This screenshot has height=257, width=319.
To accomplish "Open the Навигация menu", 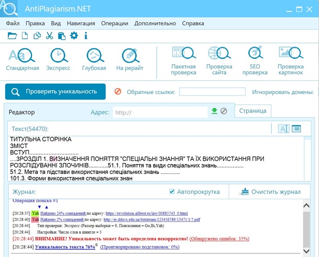I will 81,23.
